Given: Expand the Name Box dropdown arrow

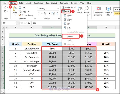Looking at the screenshot, I should tap(15, 23).
